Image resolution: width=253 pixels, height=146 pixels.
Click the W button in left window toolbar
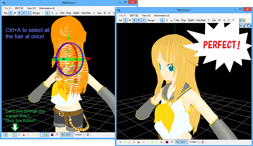click(105, 13)
